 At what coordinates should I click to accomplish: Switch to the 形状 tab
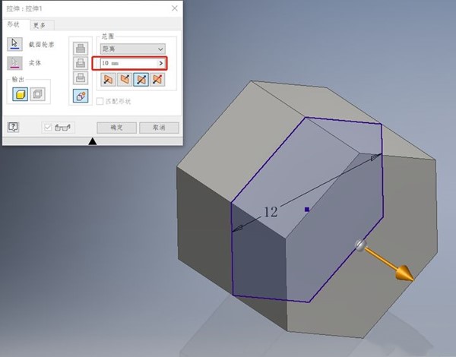[14, 25]
